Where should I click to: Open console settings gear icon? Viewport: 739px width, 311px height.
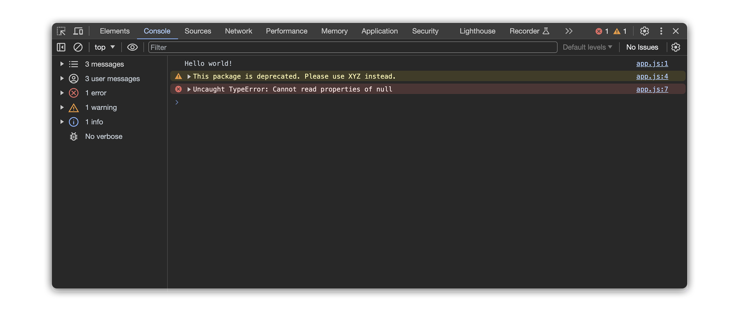(675, 47)
